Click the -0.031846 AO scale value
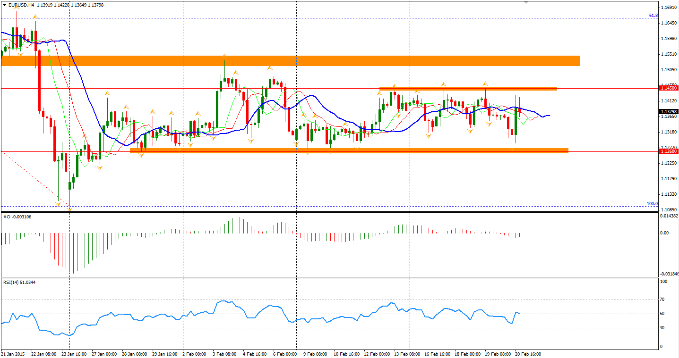This screenshot has width=679, height=358. click(669, 274)
